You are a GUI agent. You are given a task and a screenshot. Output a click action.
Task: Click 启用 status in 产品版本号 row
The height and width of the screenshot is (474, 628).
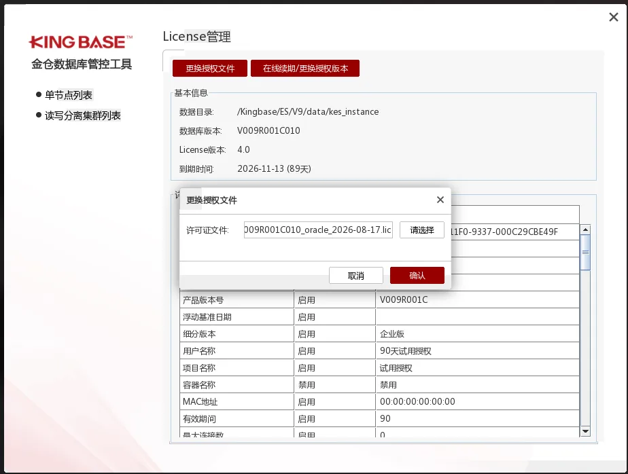click(335, 300)
